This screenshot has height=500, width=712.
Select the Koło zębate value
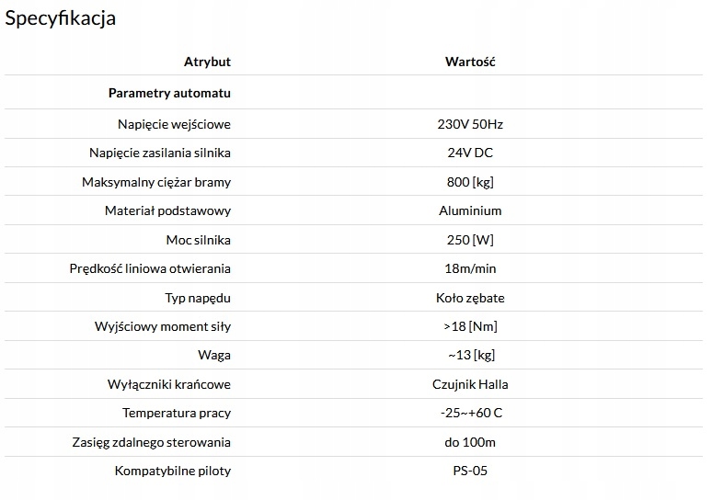click(470, 298)
